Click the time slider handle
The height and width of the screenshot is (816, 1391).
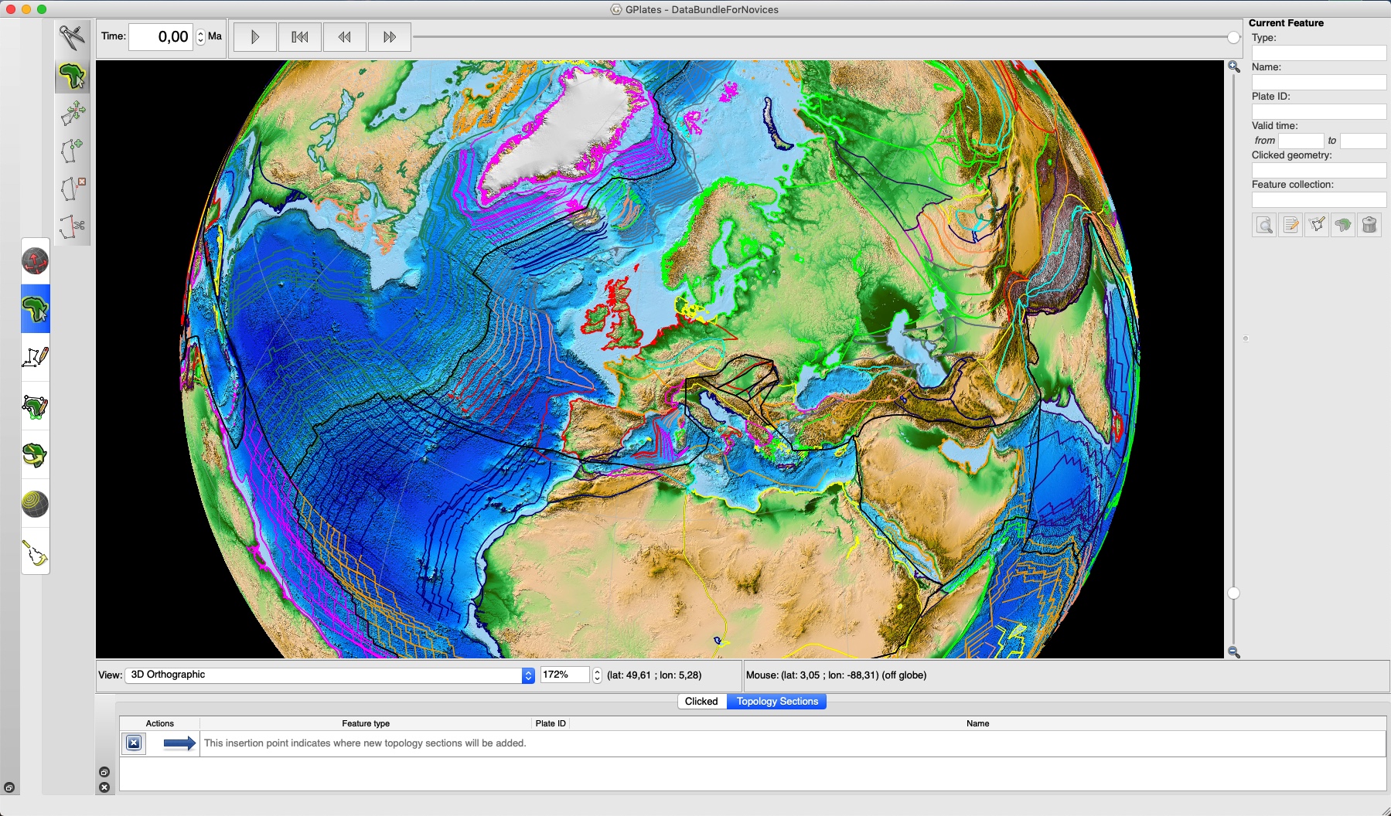click(x=1233, y=37)
